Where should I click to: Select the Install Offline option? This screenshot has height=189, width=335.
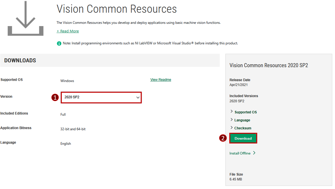click(x=240, y=153)
